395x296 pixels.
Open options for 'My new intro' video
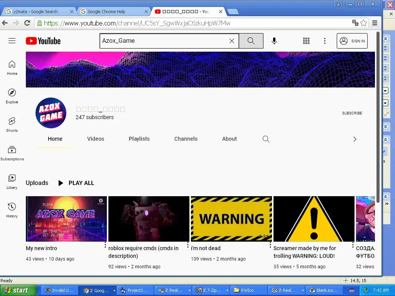coord(105,245)
